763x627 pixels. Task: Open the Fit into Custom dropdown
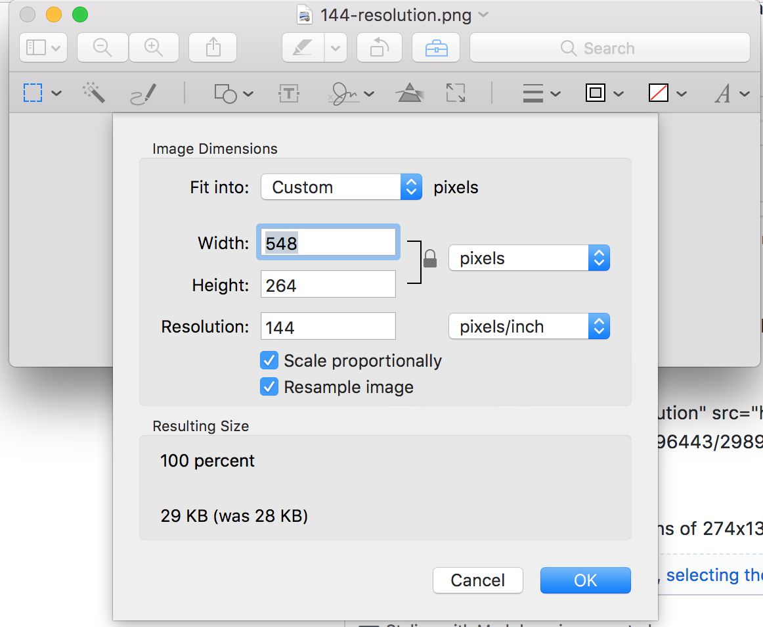point(341,187)
